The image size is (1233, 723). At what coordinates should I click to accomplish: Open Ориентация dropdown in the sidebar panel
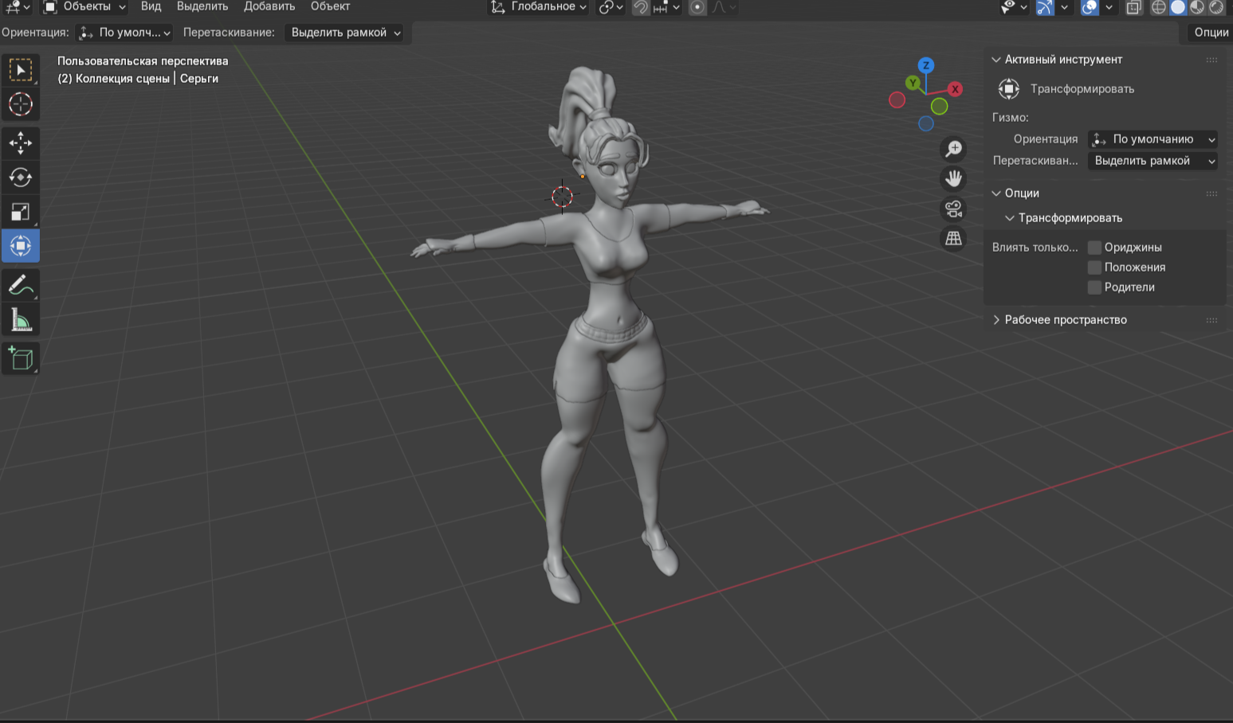point(1153,139)
